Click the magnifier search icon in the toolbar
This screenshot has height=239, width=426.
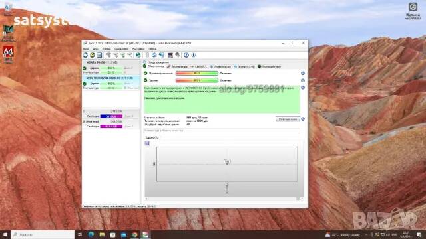(x=178, y=55)
